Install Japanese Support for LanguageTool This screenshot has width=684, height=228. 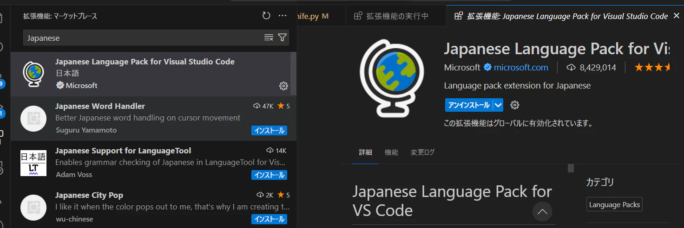pyautogui.click(x=270, y=175)
